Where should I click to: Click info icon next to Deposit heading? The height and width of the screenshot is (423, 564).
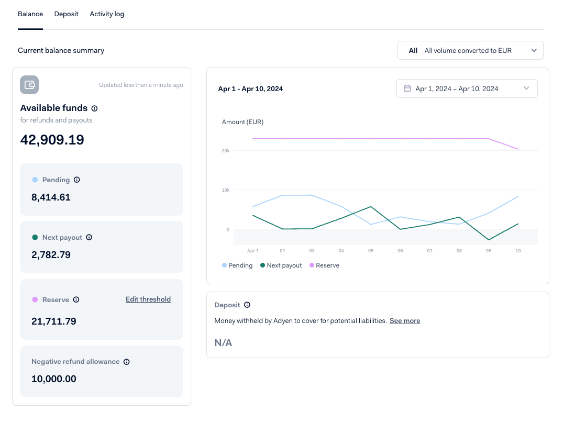247,305
